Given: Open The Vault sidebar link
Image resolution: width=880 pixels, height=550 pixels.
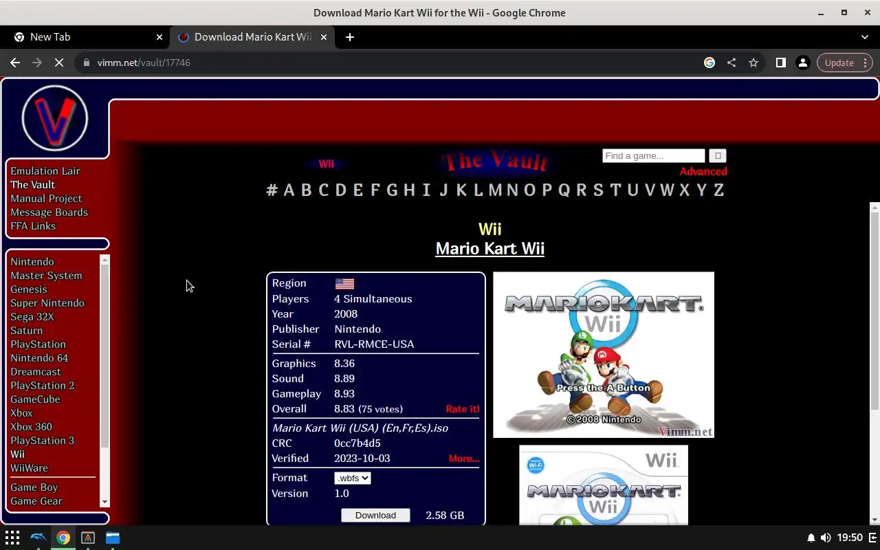Looking at the screenshot, I should coord(32,185).
